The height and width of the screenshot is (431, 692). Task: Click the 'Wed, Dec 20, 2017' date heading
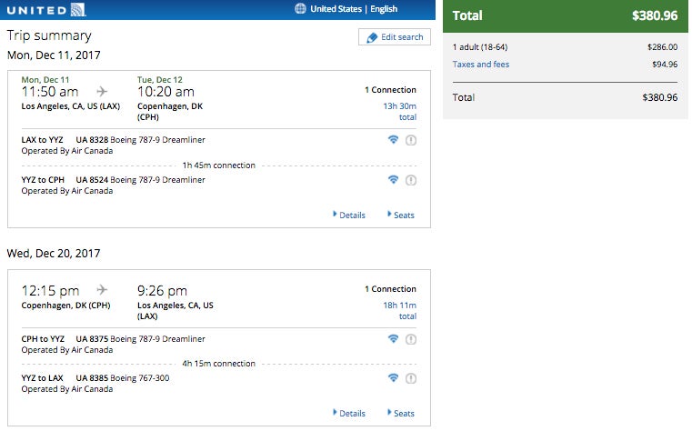(54, 253)
